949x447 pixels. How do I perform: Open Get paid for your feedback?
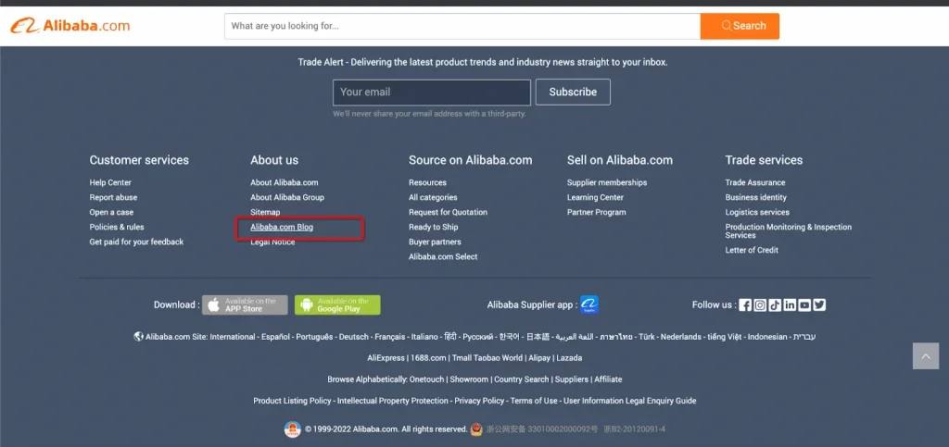pos(136,242)
